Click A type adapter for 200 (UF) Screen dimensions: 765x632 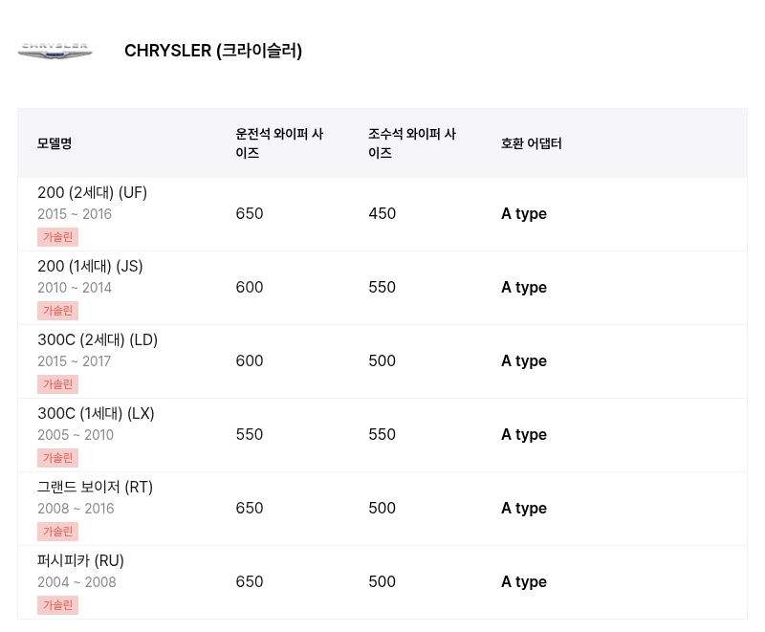click(524, 213)
